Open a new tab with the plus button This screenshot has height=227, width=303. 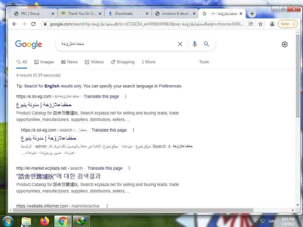click(252, 14)
